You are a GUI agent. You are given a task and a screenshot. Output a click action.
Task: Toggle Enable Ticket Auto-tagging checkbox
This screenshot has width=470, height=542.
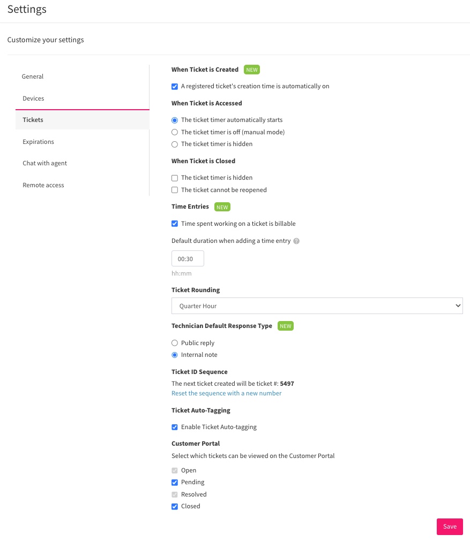click(x=175, y=428)
